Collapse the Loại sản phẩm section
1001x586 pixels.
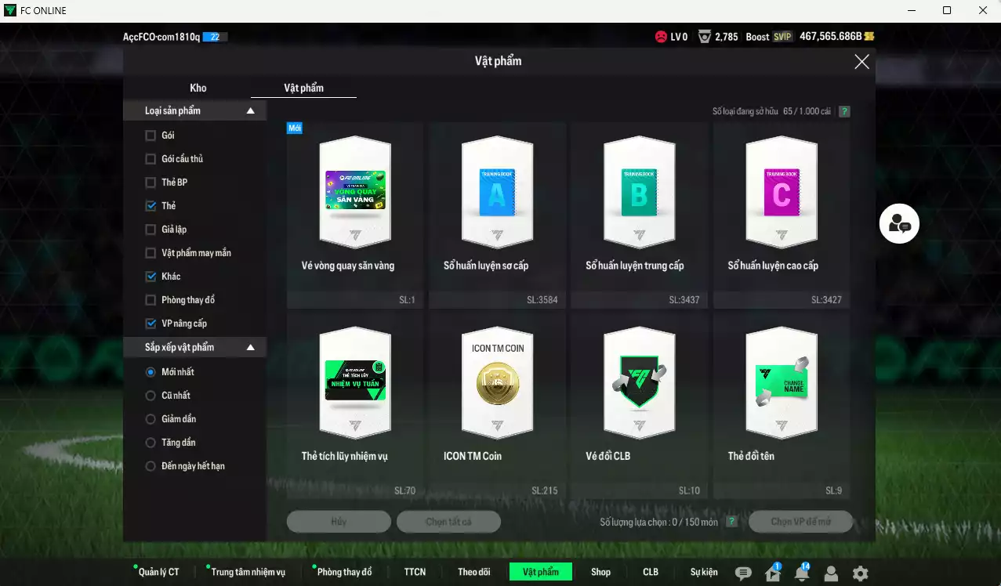[251, 111]
